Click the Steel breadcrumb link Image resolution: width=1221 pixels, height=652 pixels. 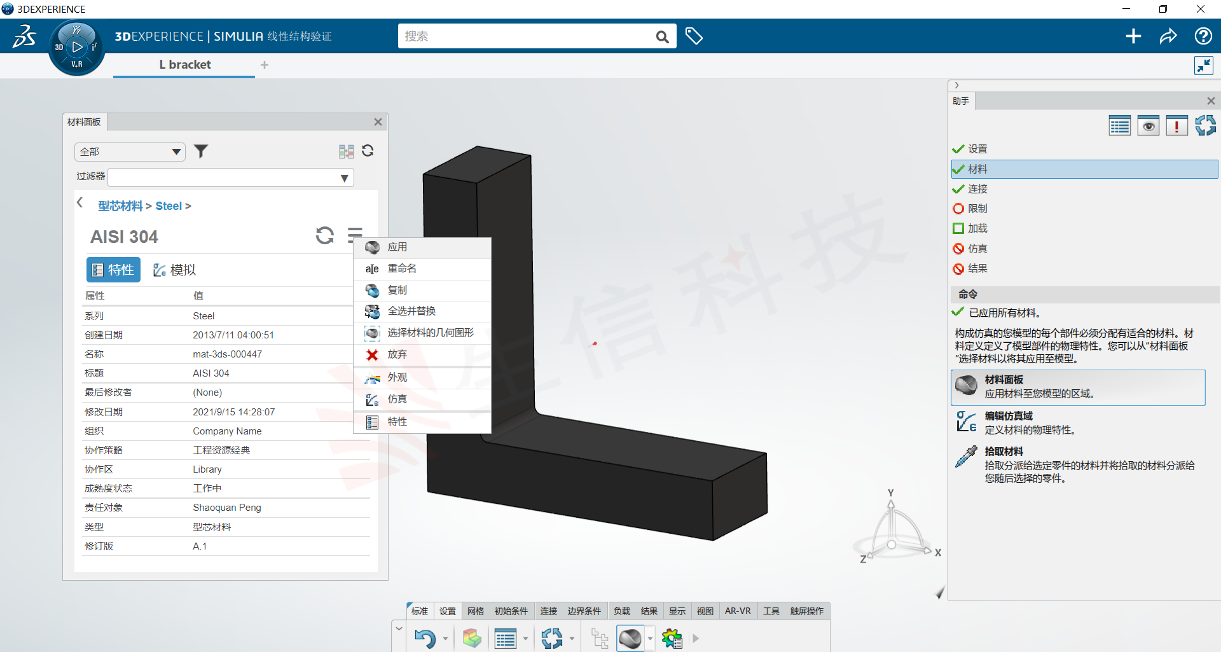(169, 206)
